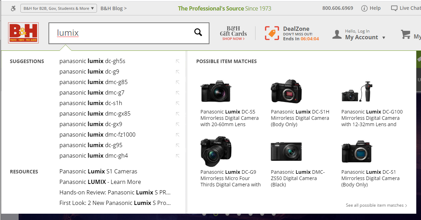Select suggestion panasonic lumix dc-gh5s
421x220 pixels.
[x=92, y=61]
